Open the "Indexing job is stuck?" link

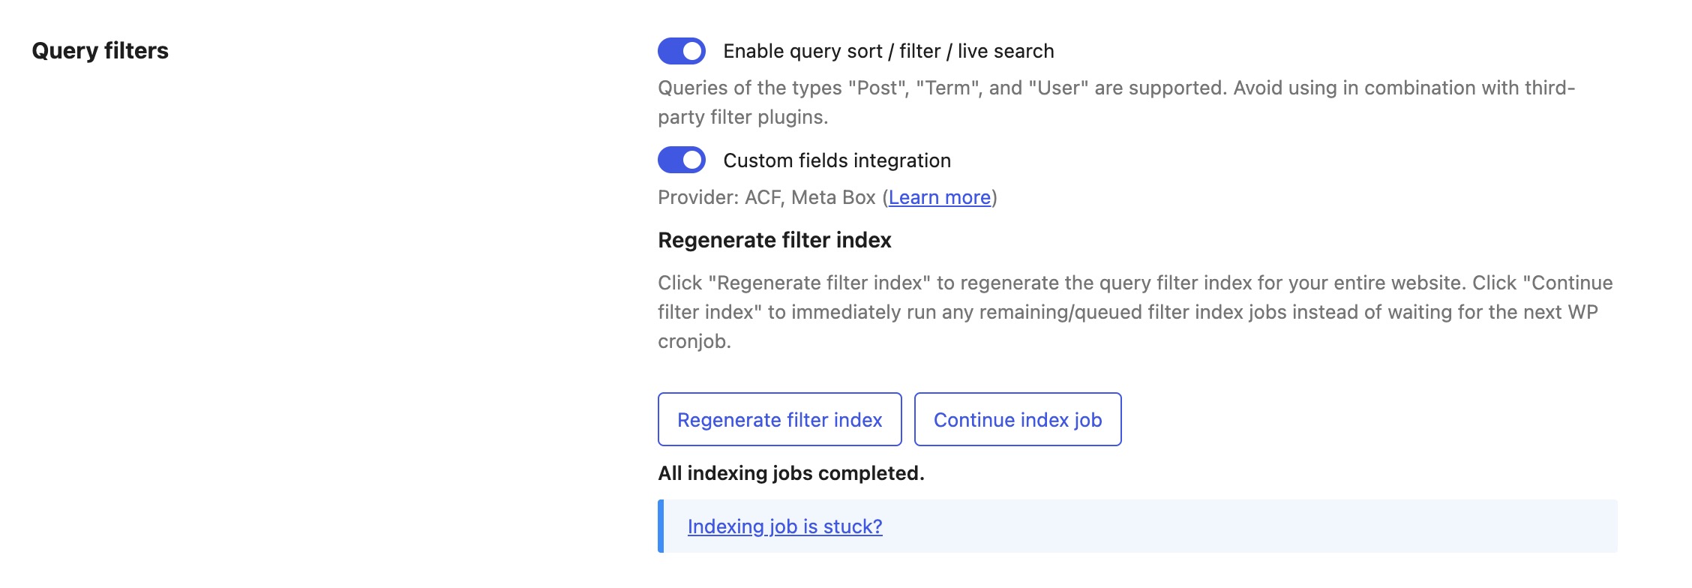(784, 526)
